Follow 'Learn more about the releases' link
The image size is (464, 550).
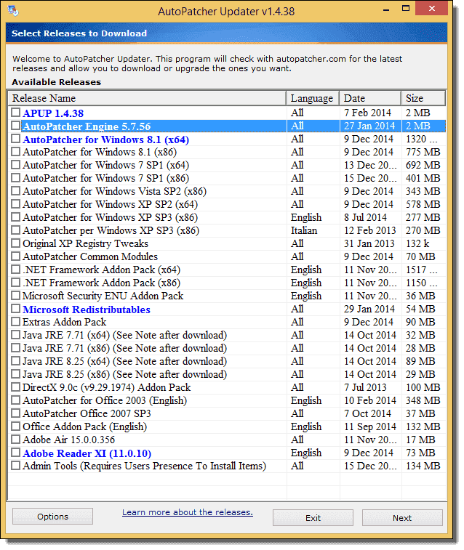pyautogui.click(x=188, y=512)
